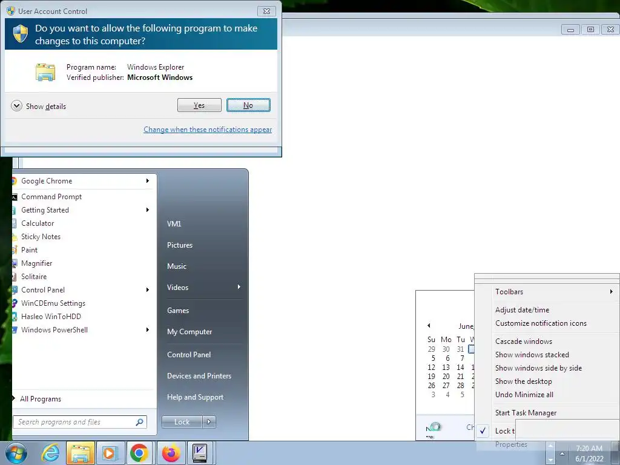This screenshot has width=620, height=465.
Task: Select date 20 in calendar
Action: 446,377
